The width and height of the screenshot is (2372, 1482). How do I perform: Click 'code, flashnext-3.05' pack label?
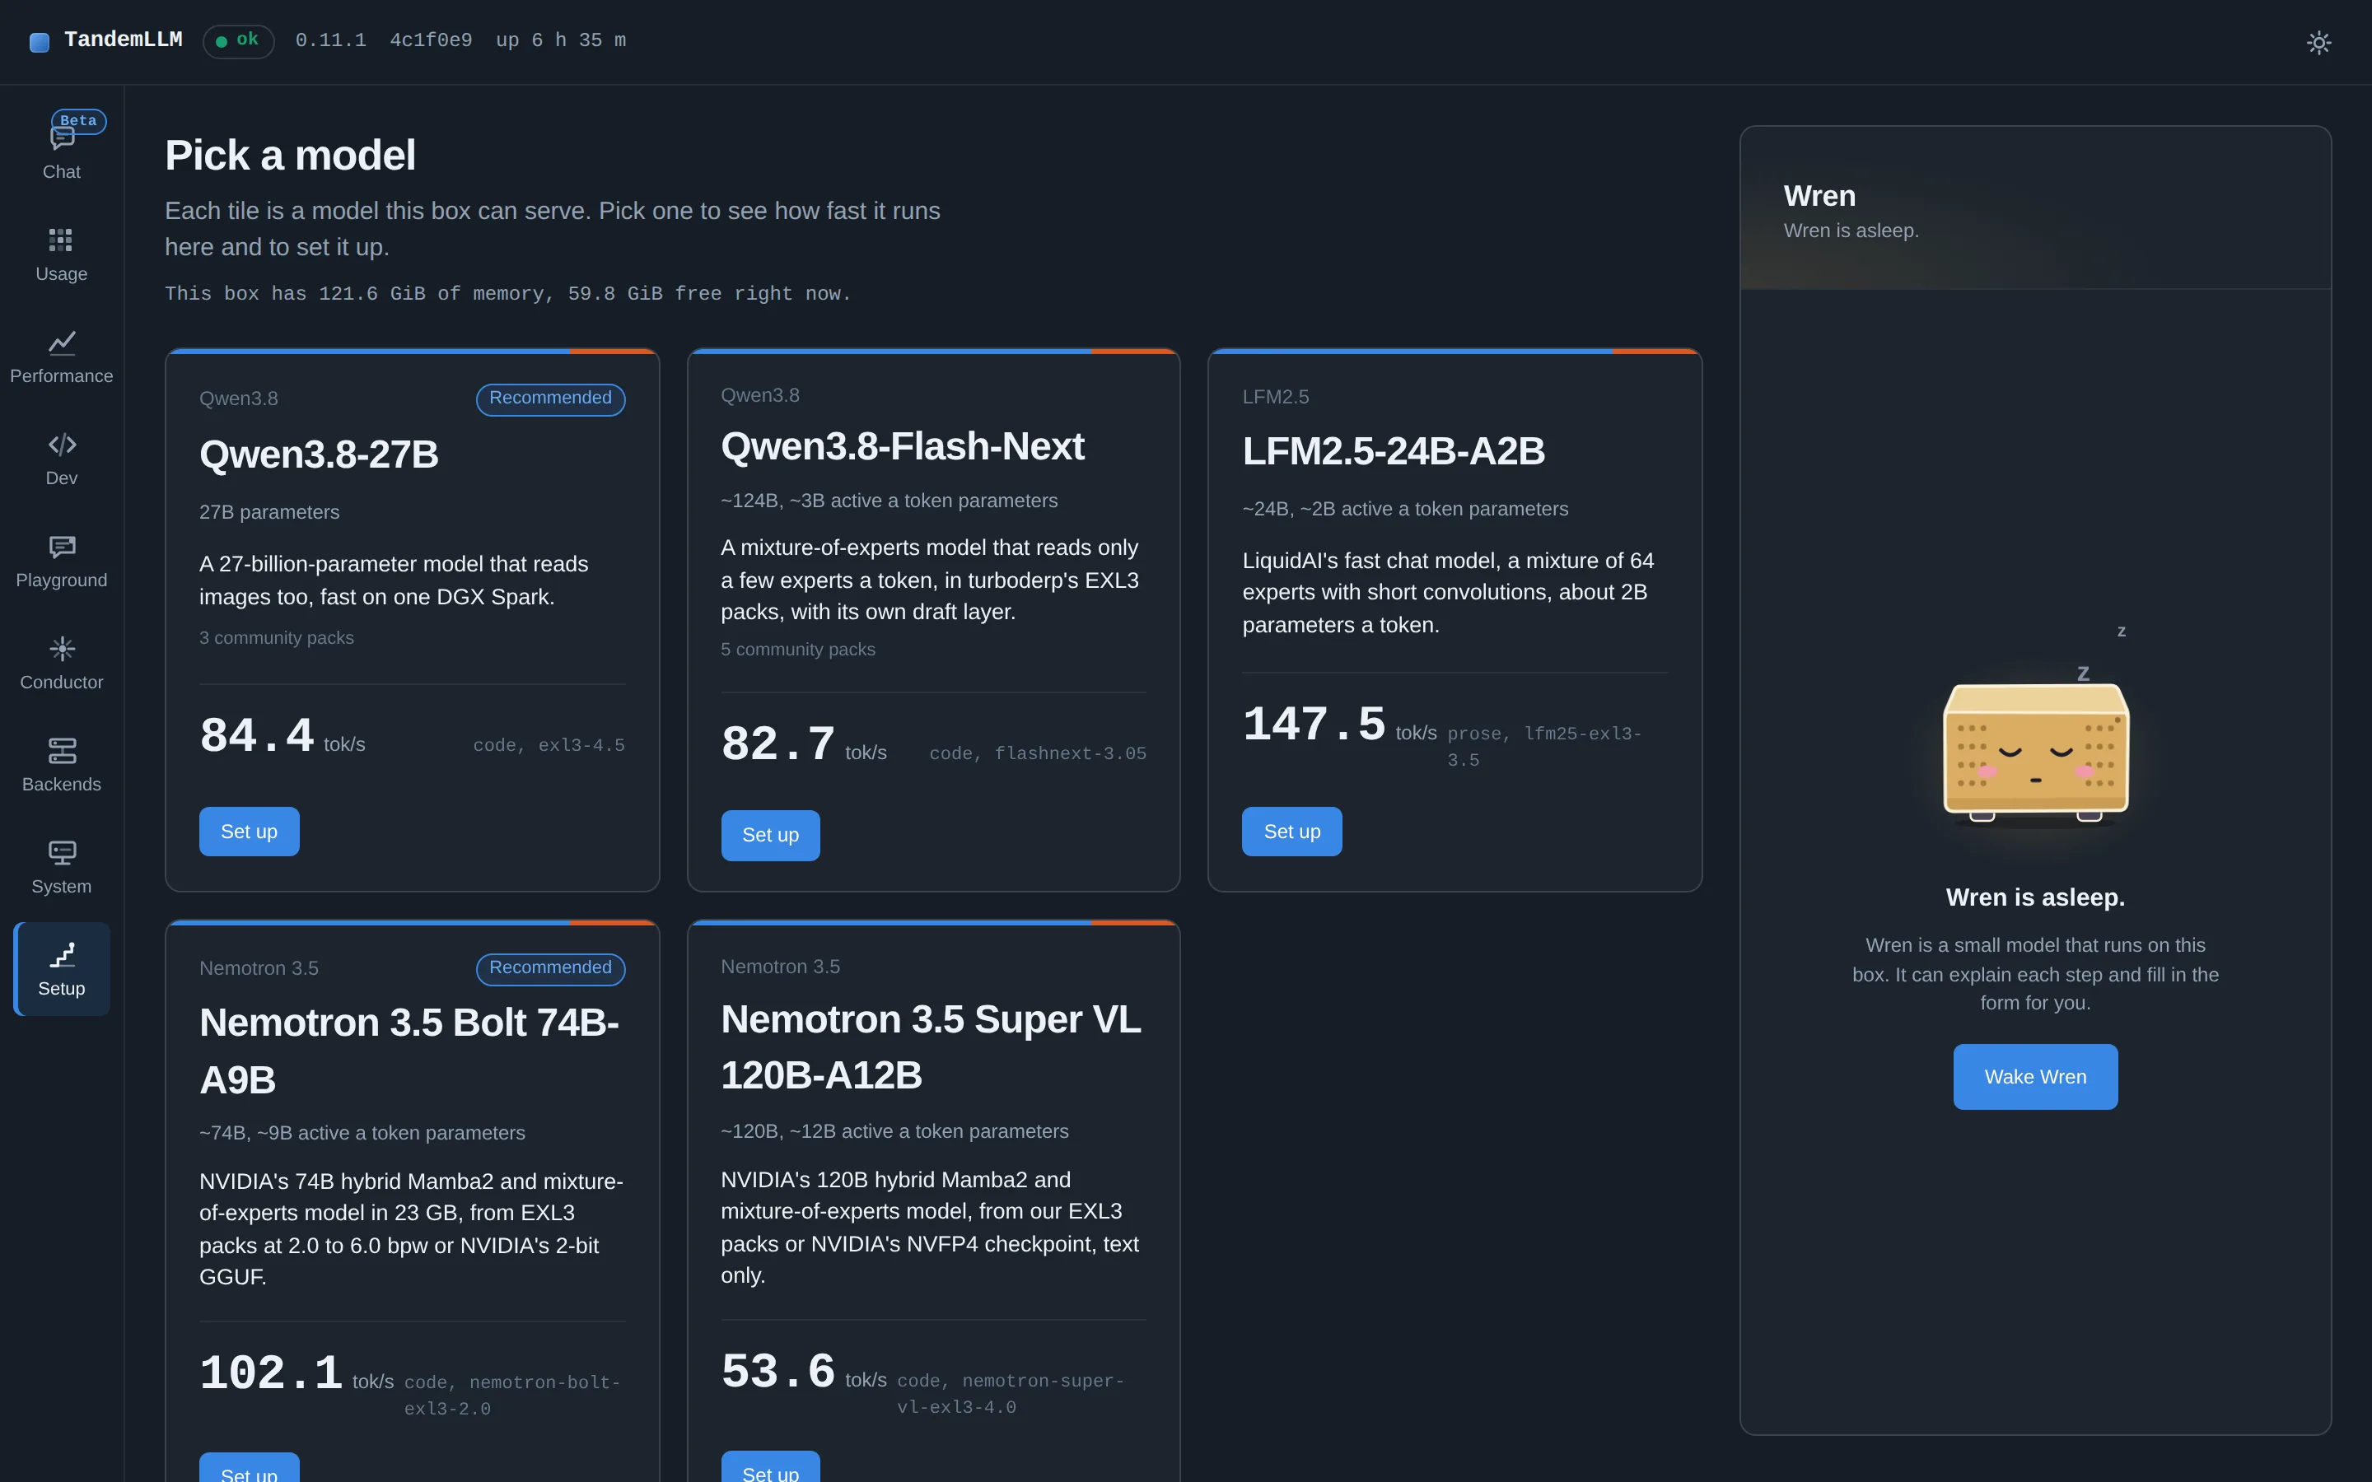coord(1037,753)
